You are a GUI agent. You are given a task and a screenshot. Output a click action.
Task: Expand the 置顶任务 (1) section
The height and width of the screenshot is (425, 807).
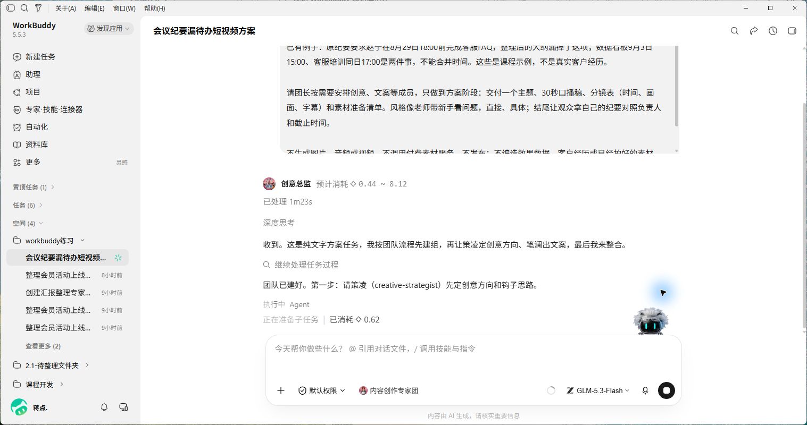34,187
